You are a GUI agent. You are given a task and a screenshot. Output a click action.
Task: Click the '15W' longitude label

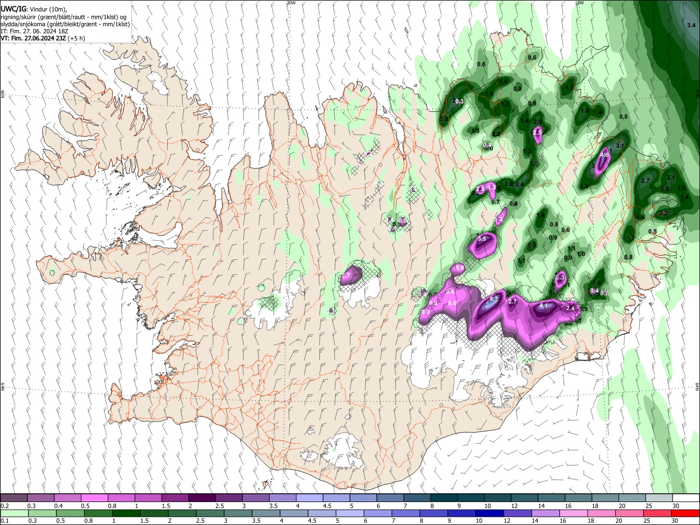point(579,3)
